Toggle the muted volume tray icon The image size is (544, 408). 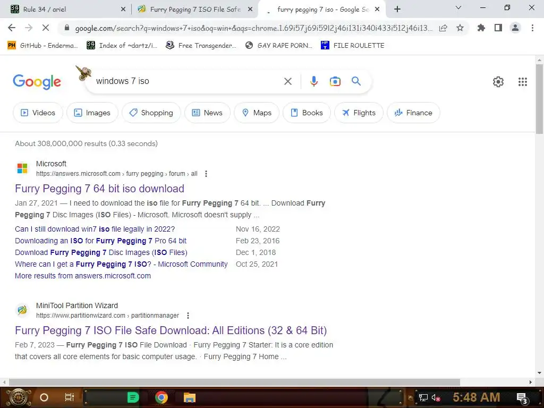click(436, 397)
